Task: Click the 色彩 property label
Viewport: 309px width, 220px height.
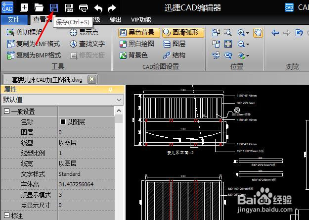Action: pyautogui.click(x=27, y=122)
